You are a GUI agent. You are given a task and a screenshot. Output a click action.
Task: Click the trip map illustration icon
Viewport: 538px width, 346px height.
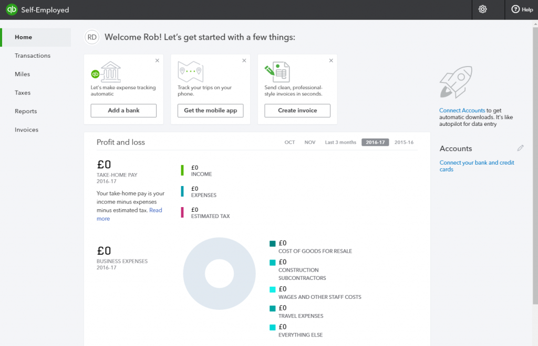pyautogui.click(x=190, y=71)
